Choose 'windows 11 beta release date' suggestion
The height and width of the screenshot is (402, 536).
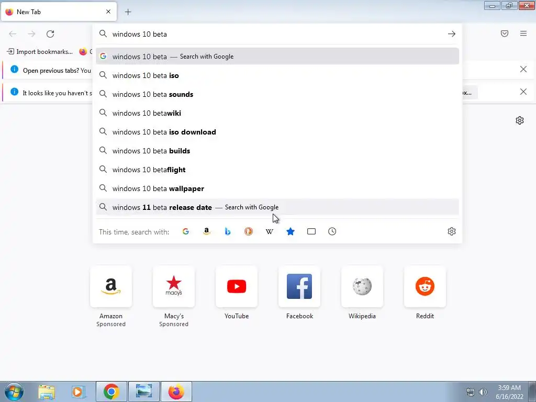tap(277, 207)
